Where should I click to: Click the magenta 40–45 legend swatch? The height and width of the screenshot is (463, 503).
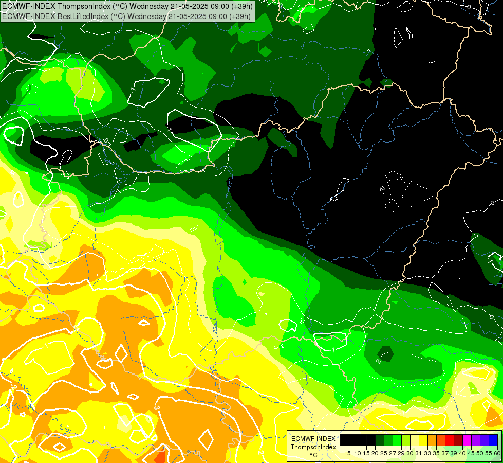[x=467, y=440]
